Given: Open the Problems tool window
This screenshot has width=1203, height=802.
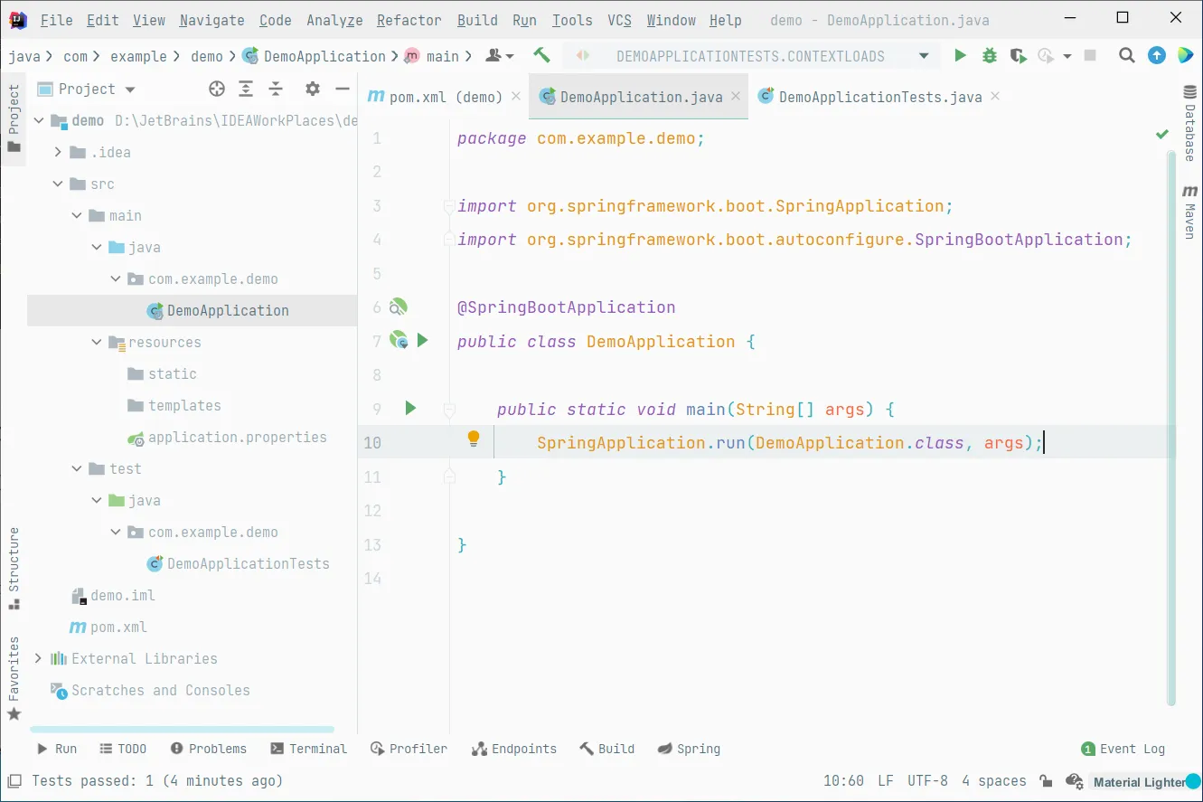Looking at the screenshot, I should [208, 749].
